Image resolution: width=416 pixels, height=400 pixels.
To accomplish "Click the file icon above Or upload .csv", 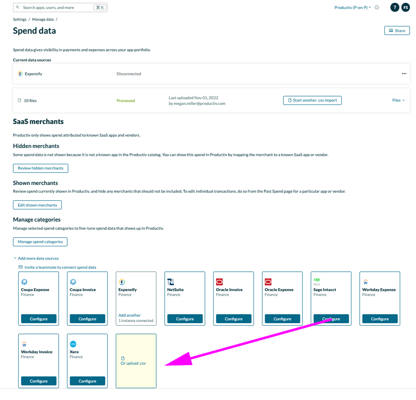I will [x=122, y=358].
